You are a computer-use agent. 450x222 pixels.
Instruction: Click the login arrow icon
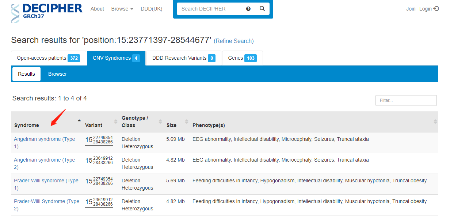[436, 9]
